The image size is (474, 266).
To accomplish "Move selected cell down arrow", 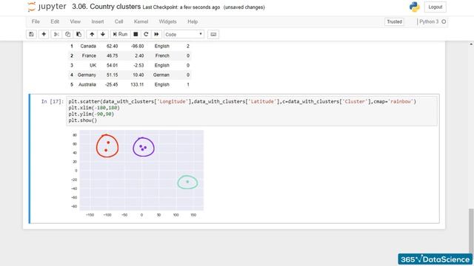I will [103, 35].
